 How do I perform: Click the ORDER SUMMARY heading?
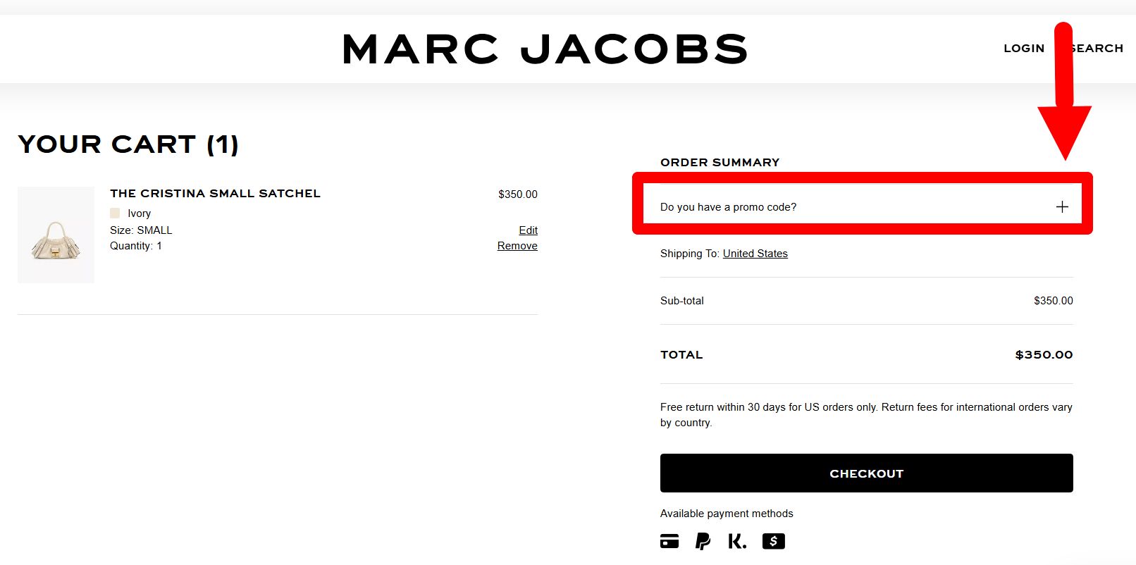(x=720, y=163)
